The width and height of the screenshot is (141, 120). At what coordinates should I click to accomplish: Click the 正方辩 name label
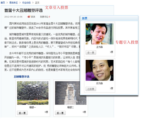point(99,47)
